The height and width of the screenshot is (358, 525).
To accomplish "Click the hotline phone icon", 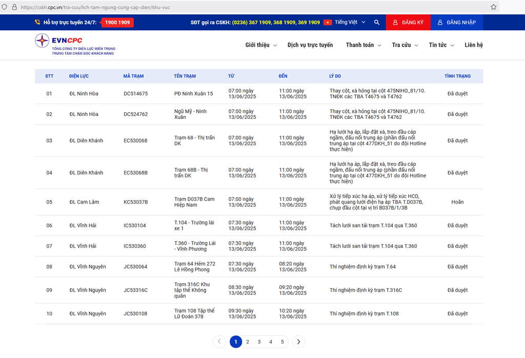I will tap(37, 22).
